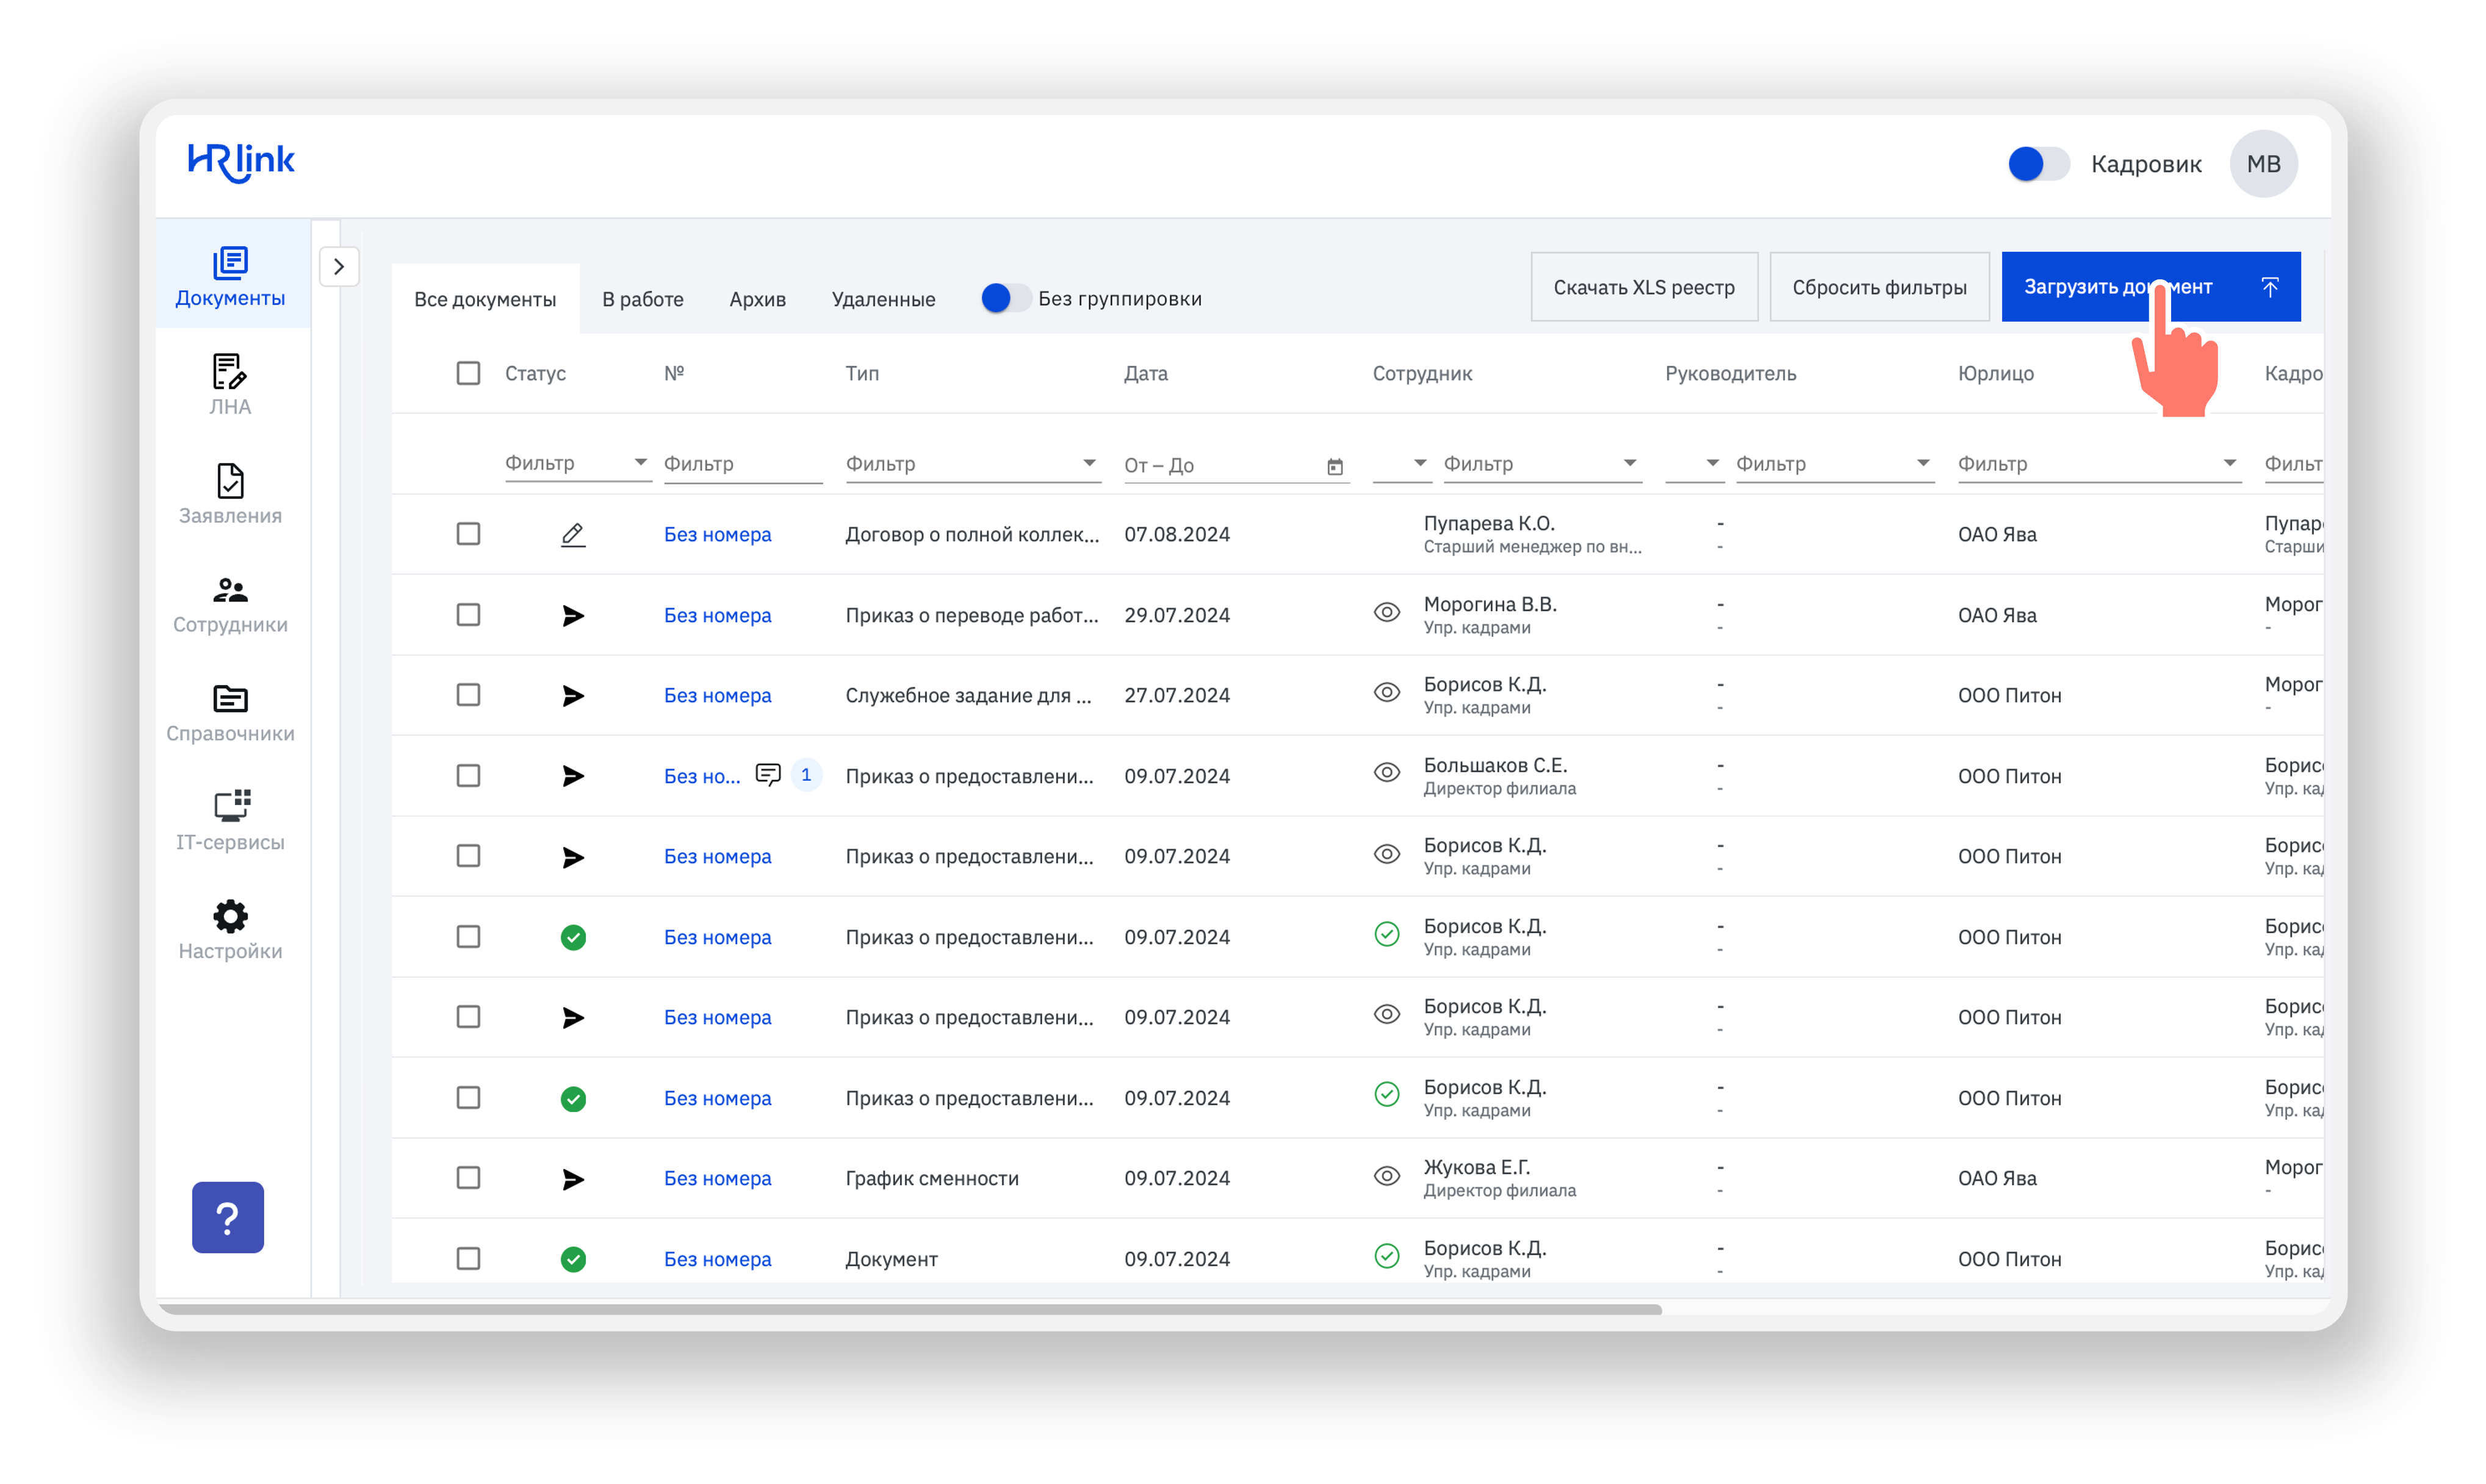Open Справочники in the sidebar
Screen dimensions: 2486x1484
pyautogui.click(x=230, y=713)
